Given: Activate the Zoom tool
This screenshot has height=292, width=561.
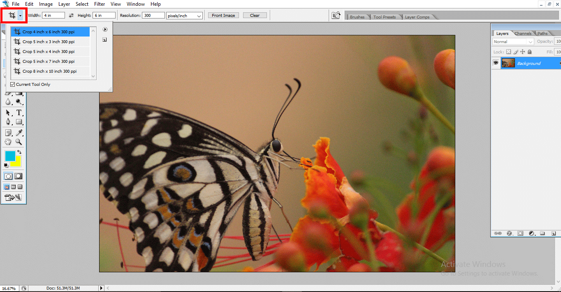Looking at the screenshot, I should 19,142.
